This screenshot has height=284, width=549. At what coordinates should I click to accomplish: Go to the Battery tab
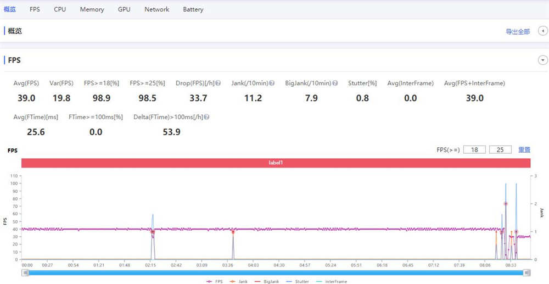click(193, 9)
